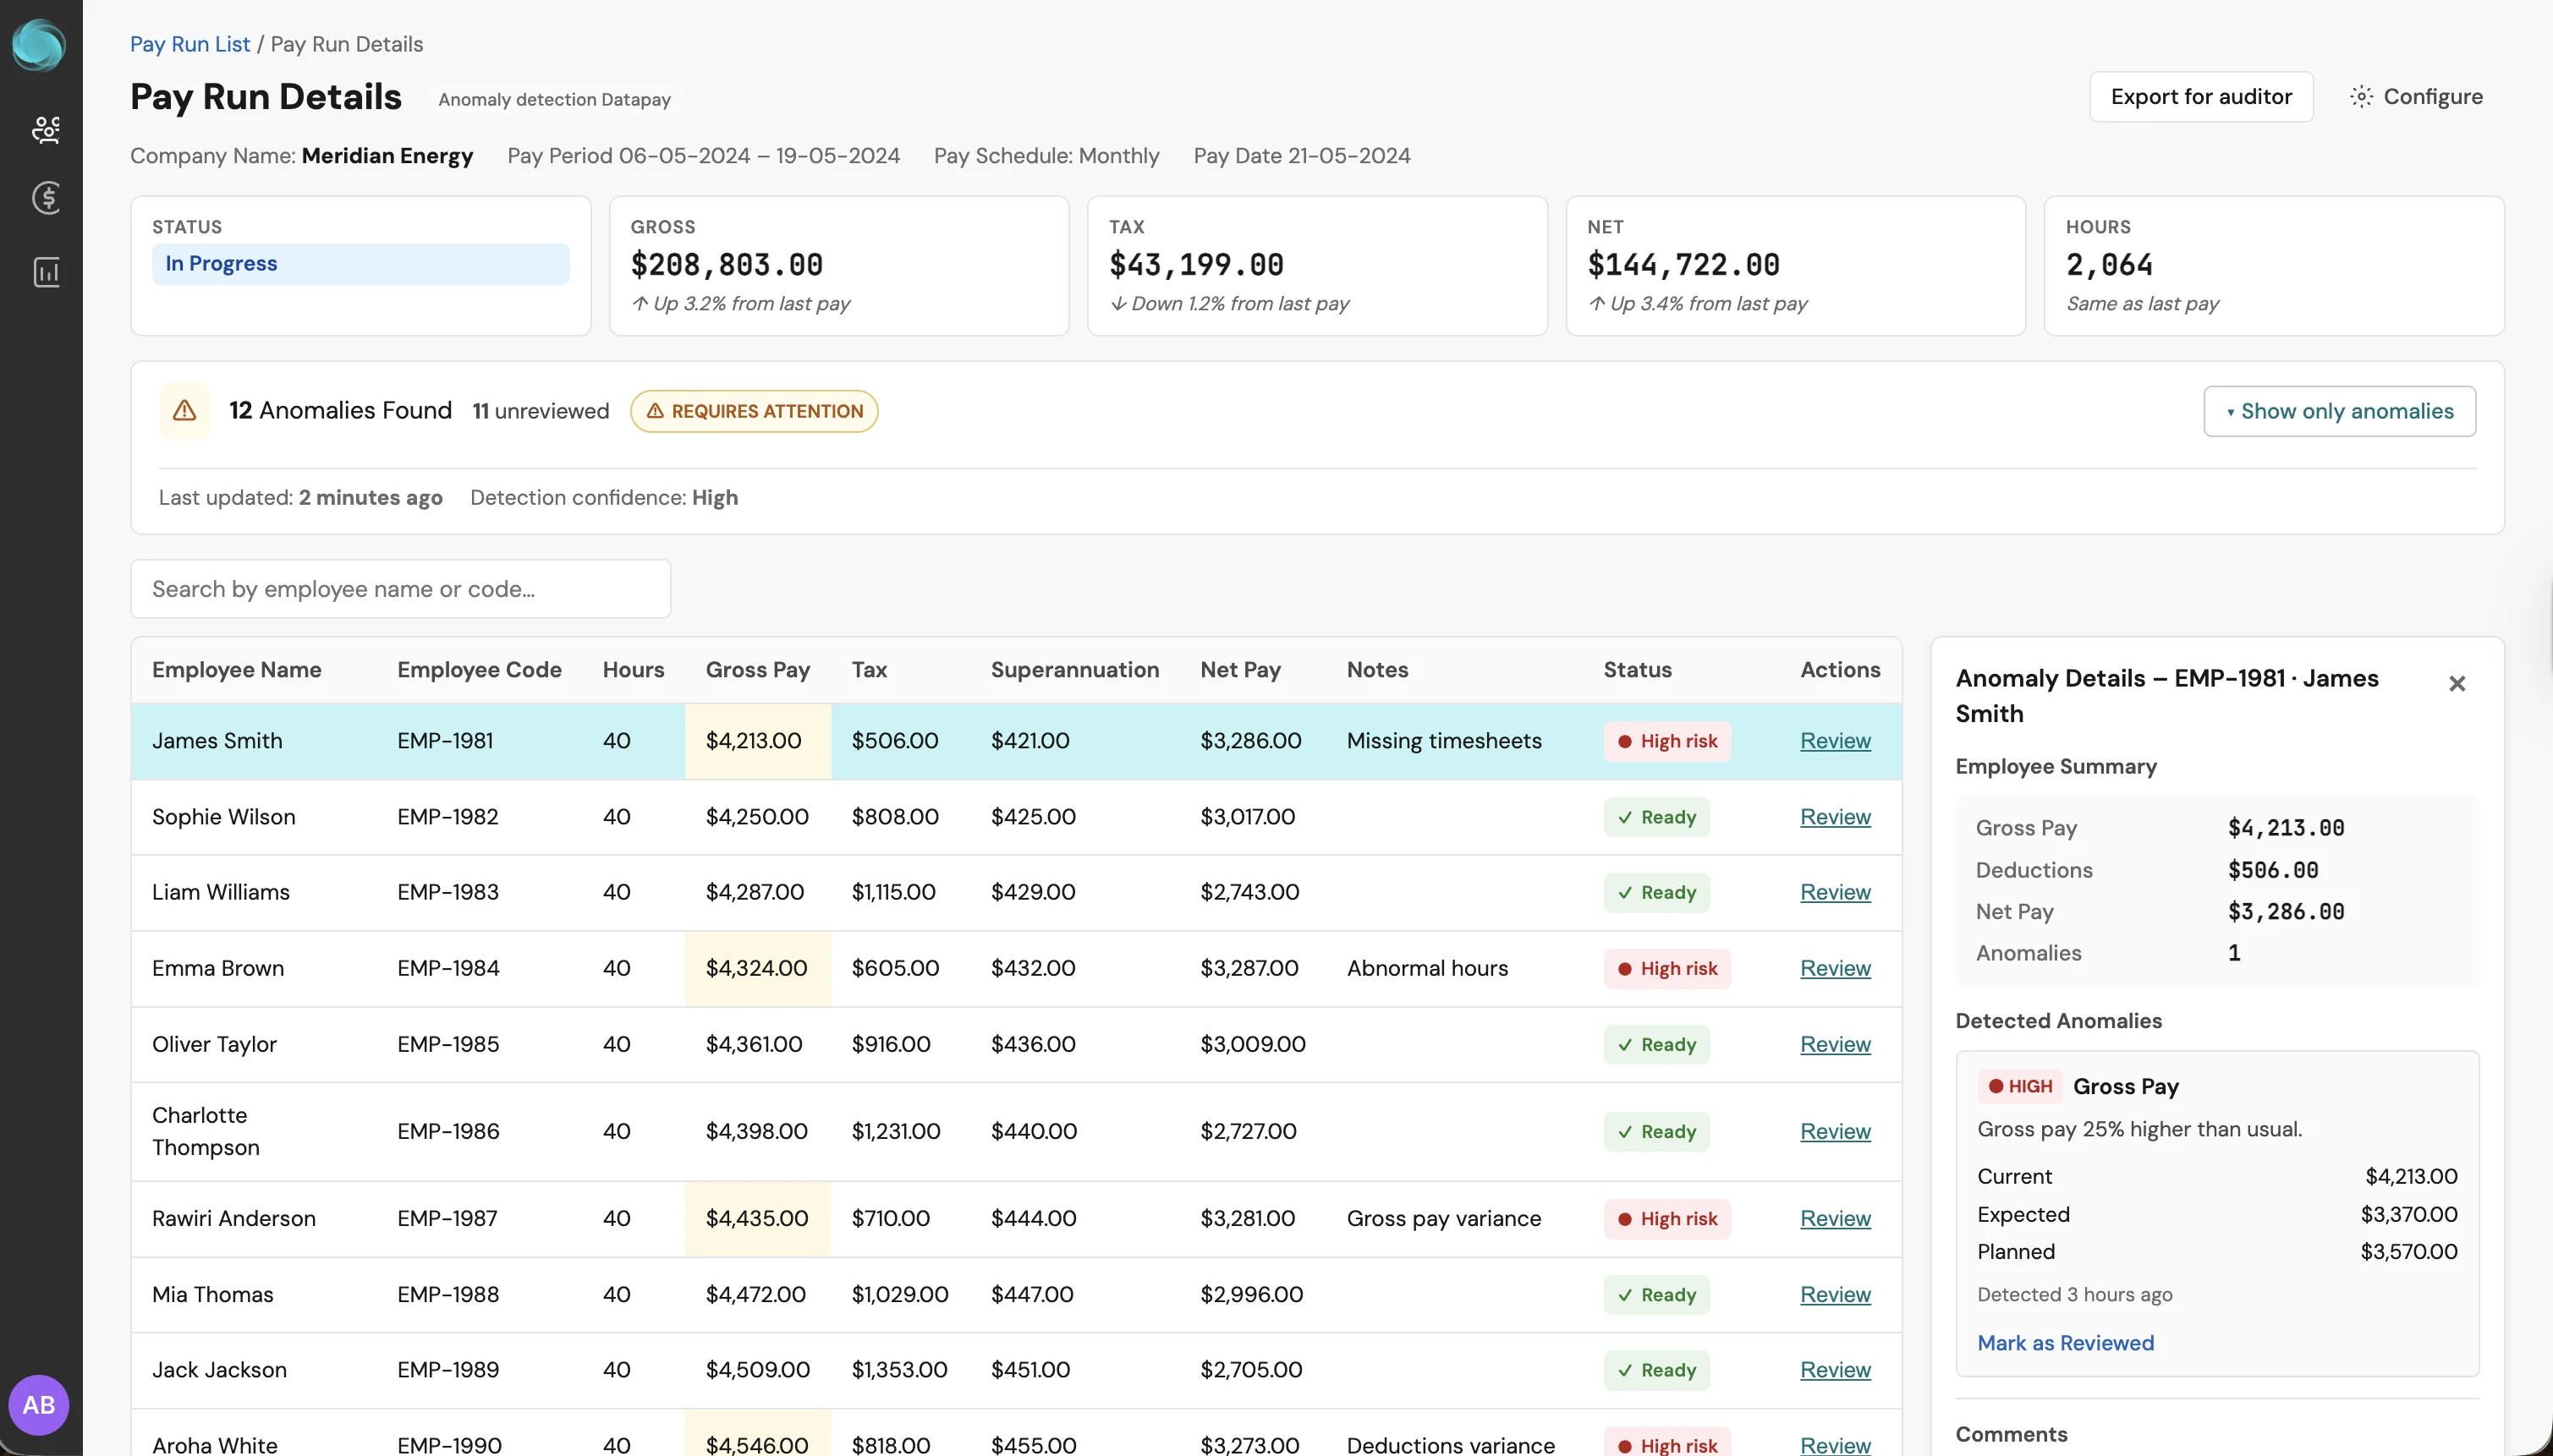
Task: Click the GROSS total $208,803.00 card
Action: click(839, 266)
